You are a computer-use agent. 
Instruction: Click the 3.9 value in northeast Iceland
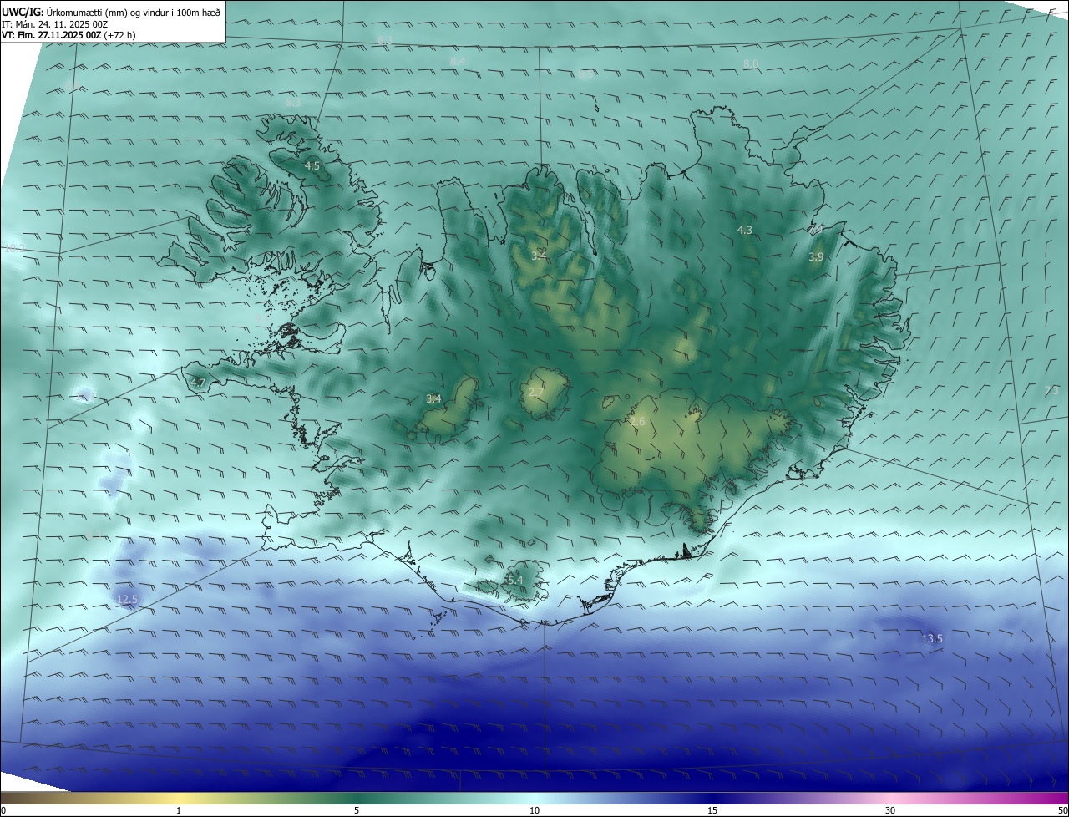(816, 257)
